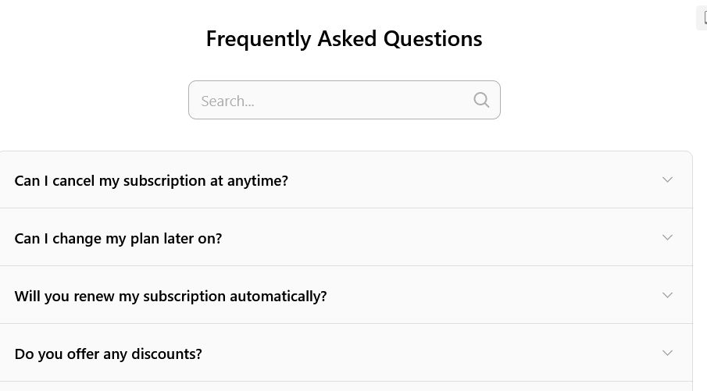Click the magnifying glass search icon
The width and height of the screenshot is (707, 391).
481,100
